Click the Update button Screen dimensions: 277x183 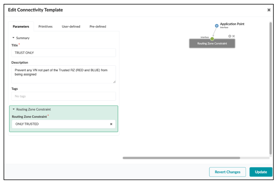pyautogui.click(x=261, y=172)
